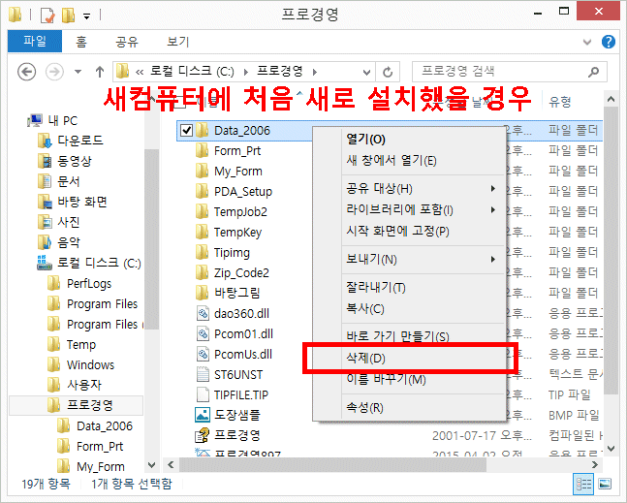The image size is (627, 503).
Task: Go forward with the Forward arrow button
Action: [54, 72]
